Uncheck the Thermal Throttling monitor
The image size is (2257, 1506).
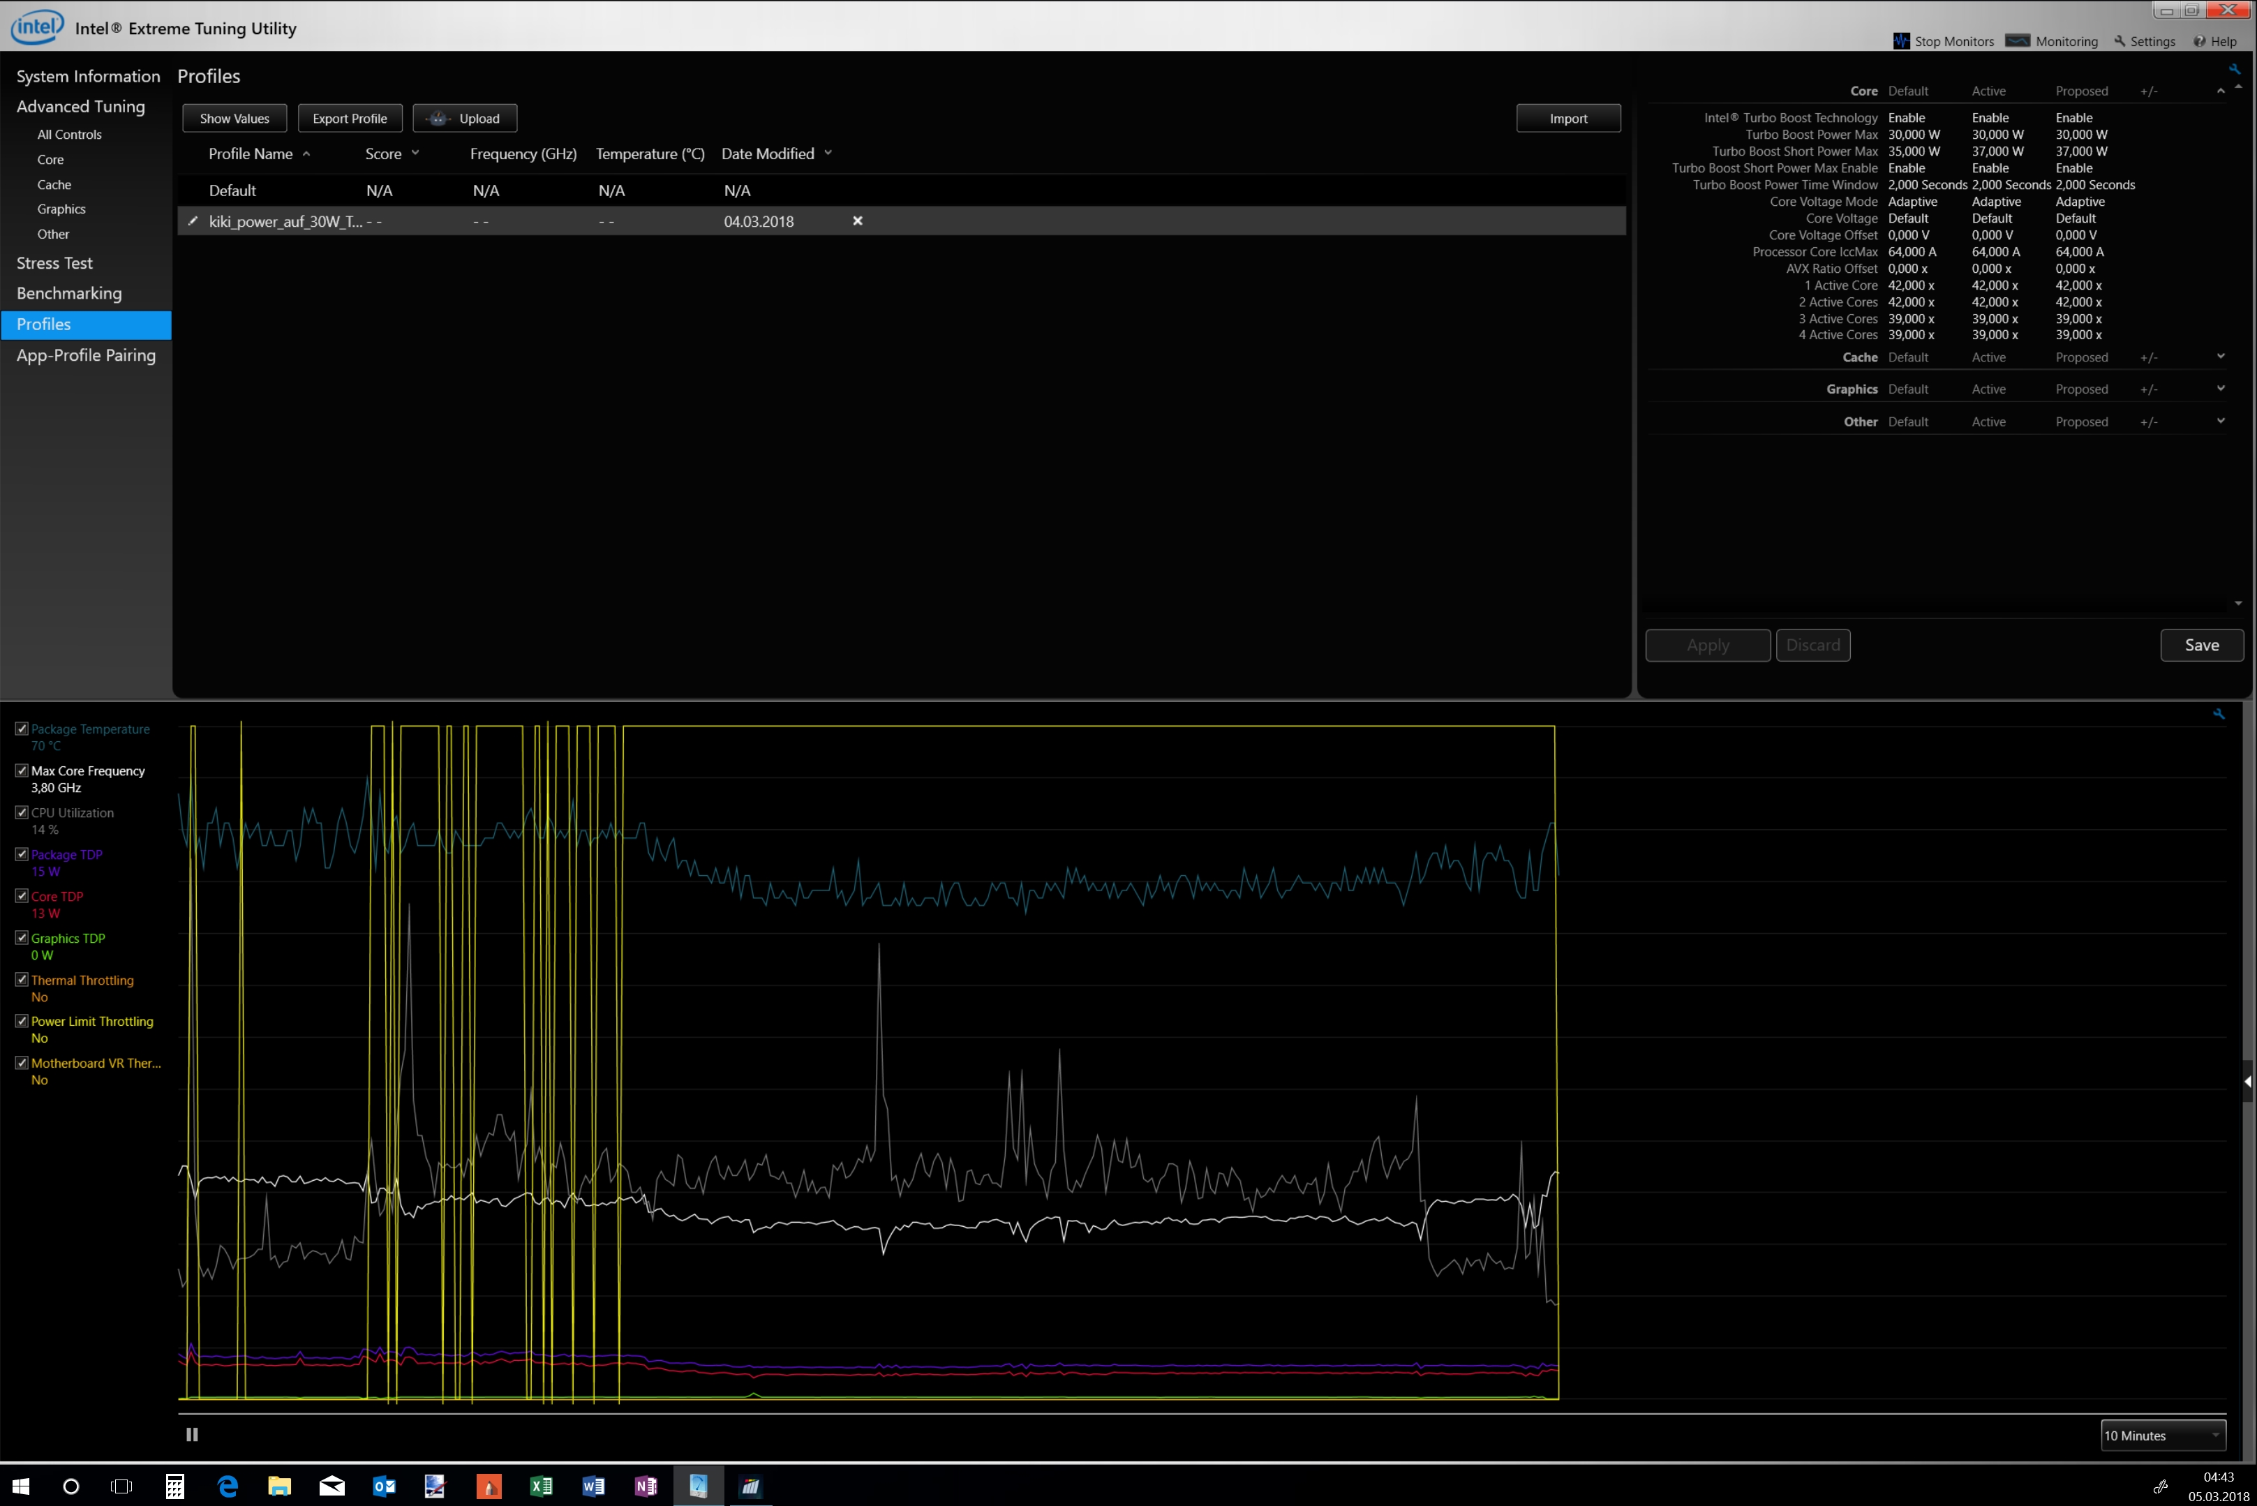[x=22, y=980]
